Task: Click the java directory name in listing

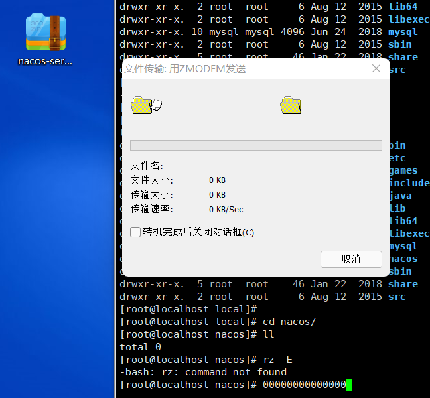Action: click(401, 196)
